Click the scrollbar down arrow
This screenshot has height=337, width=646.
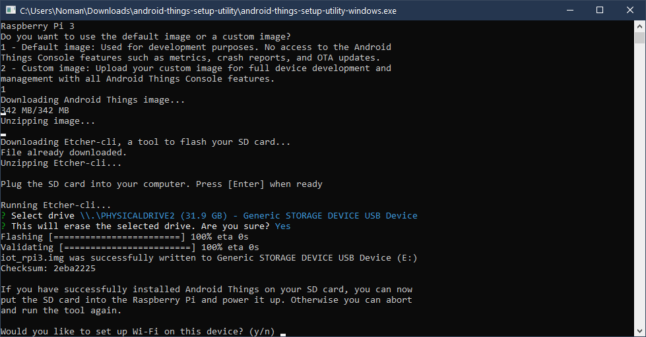click(640, 331)
